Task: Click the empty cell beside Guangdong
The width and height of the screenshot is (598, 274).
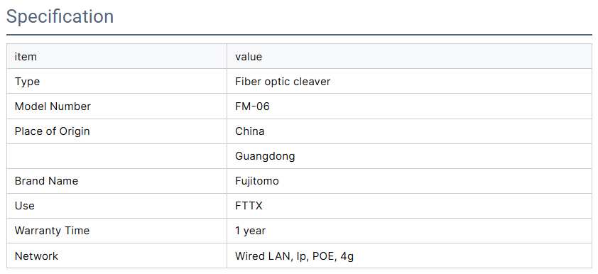Action: point(116,156)
